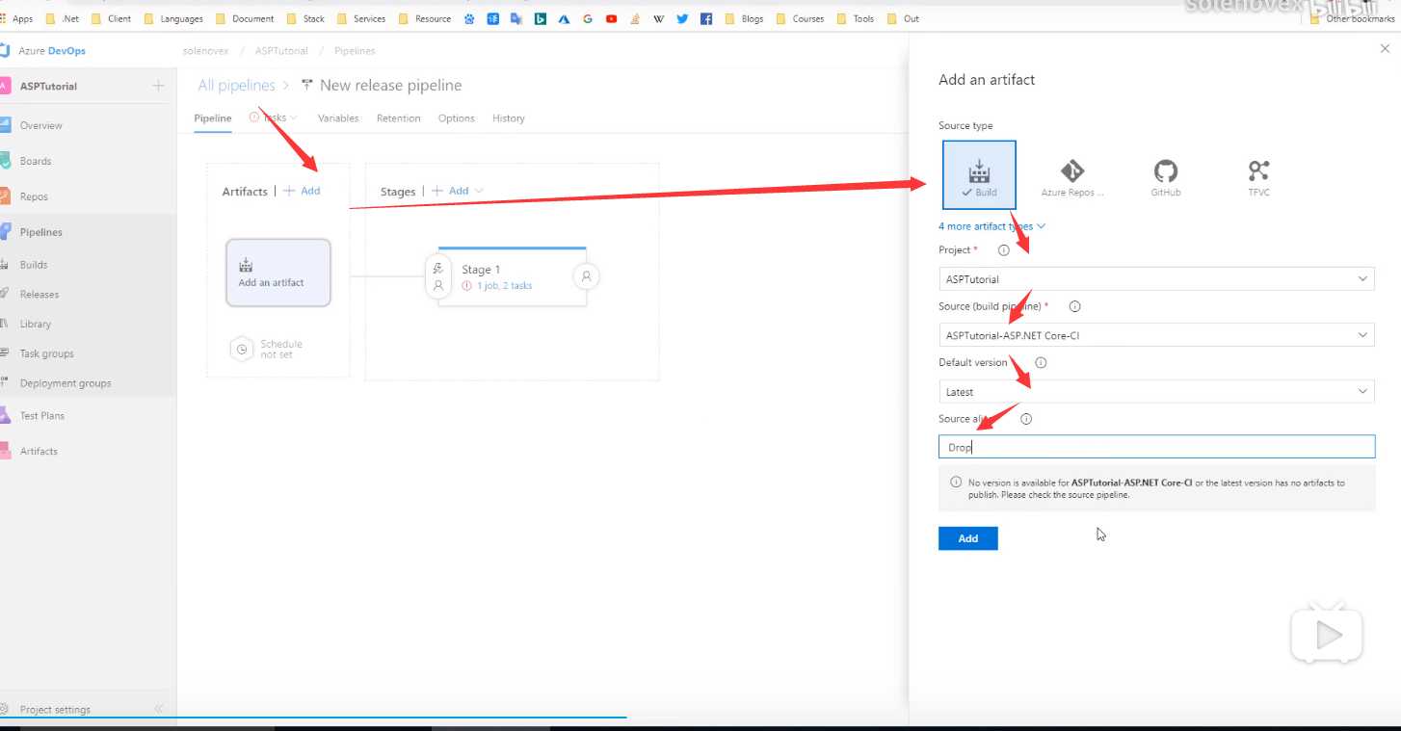Viewport: 1401px width, 731px height.
Task: Expand 4 more artifact types
Action: [x=992, y=226]
